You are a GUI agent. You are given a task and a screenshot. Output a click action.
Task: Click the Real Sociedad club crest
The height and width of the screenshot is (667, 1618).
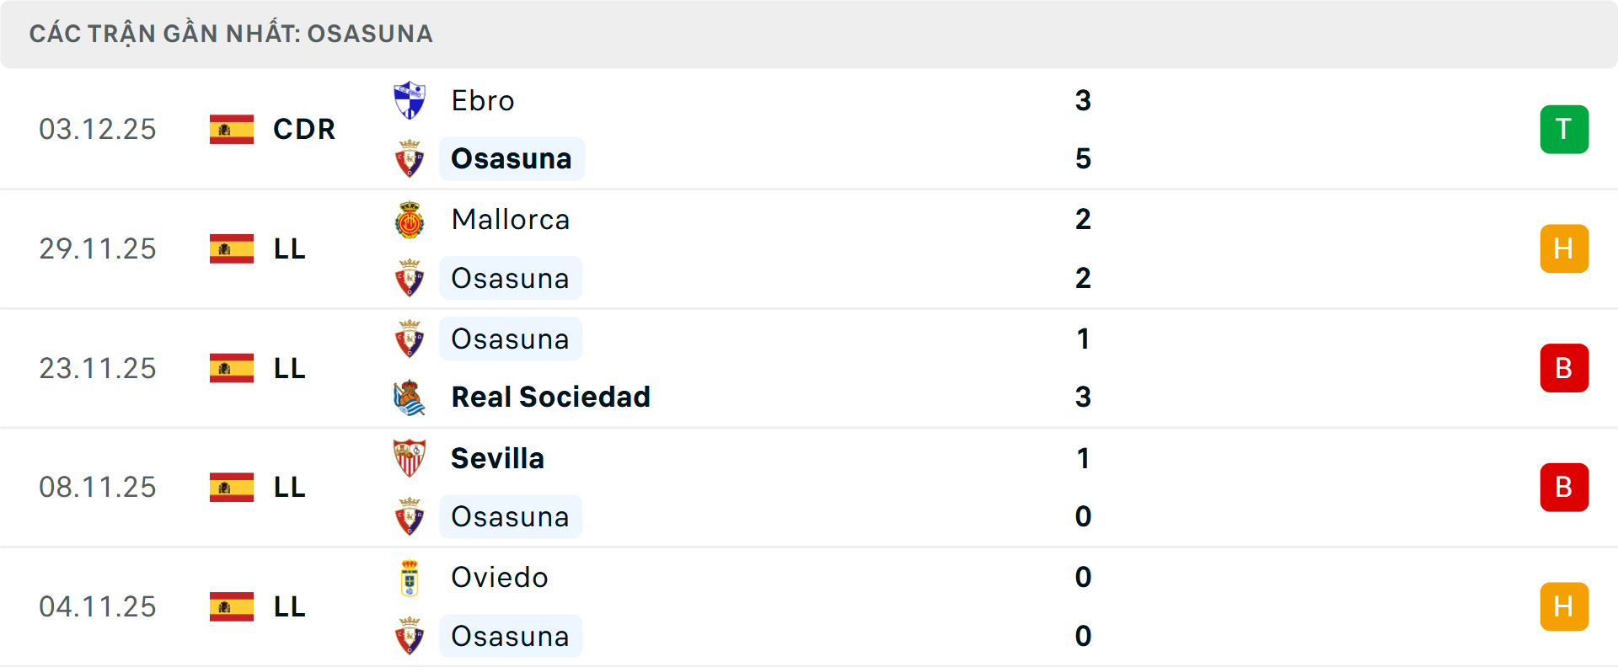[x=410, y=397]
